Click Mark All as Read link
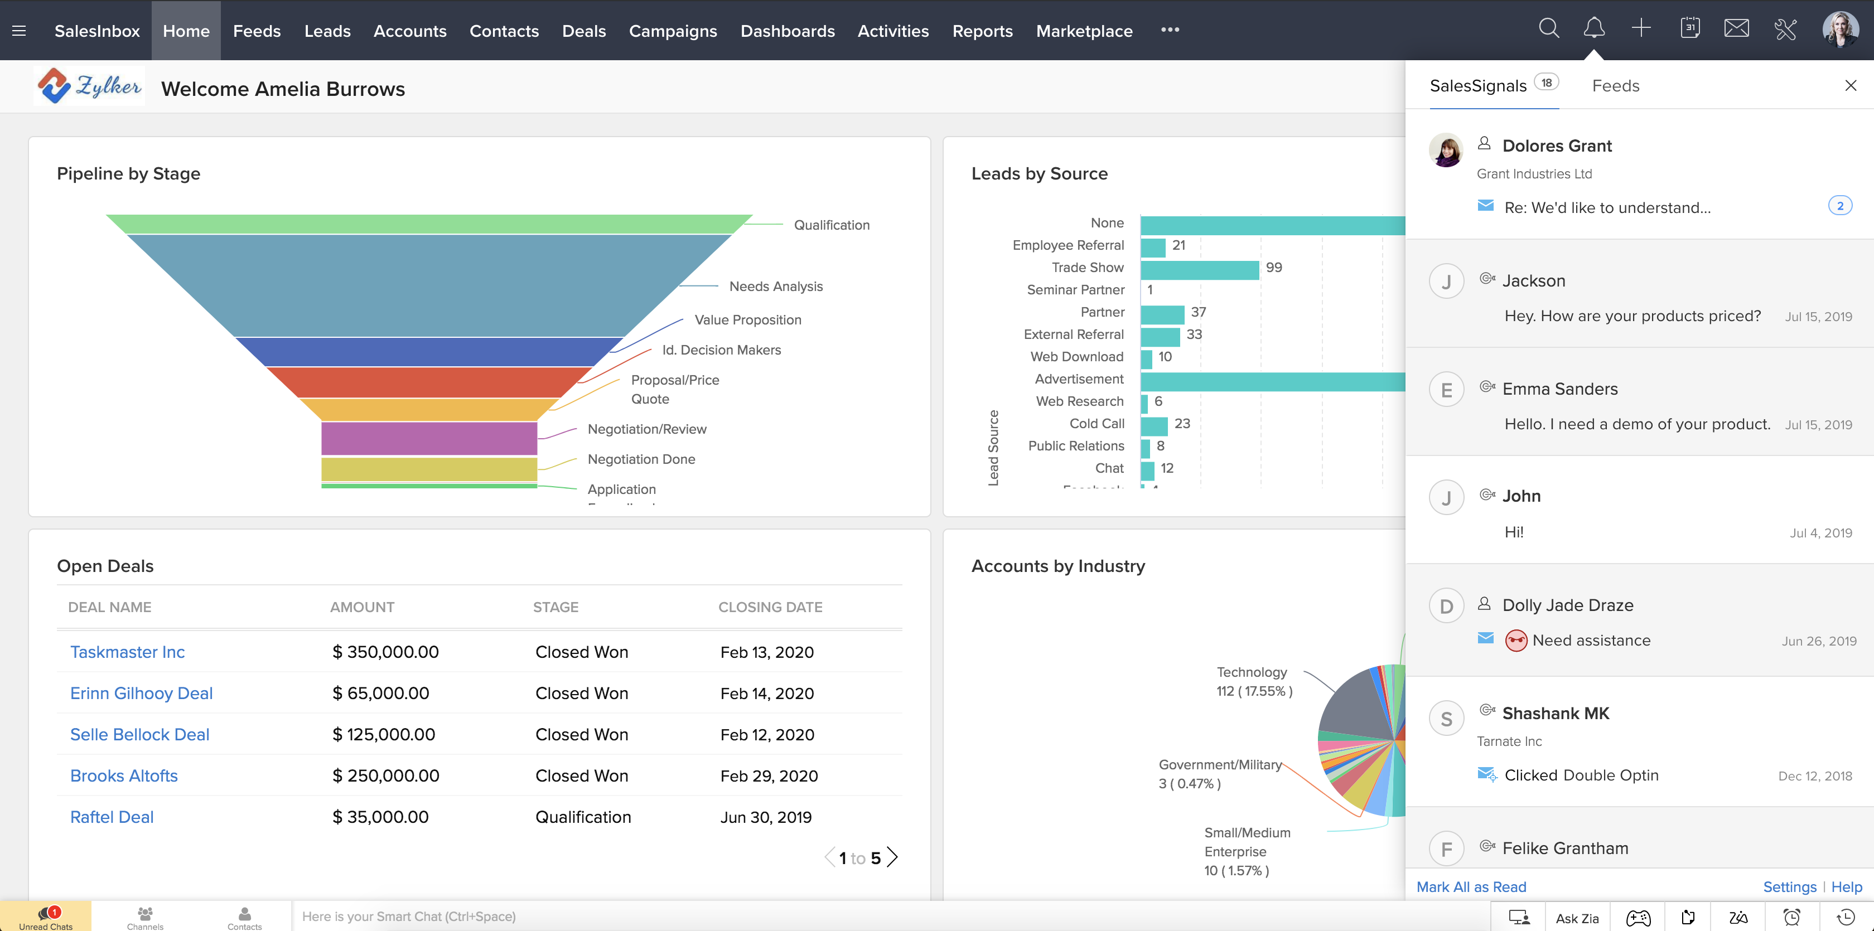 coord(1472,886)
